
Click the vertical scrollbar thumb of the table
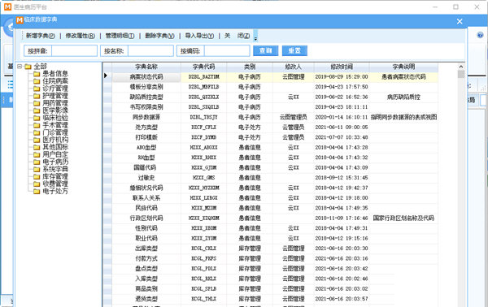[461, 74]
